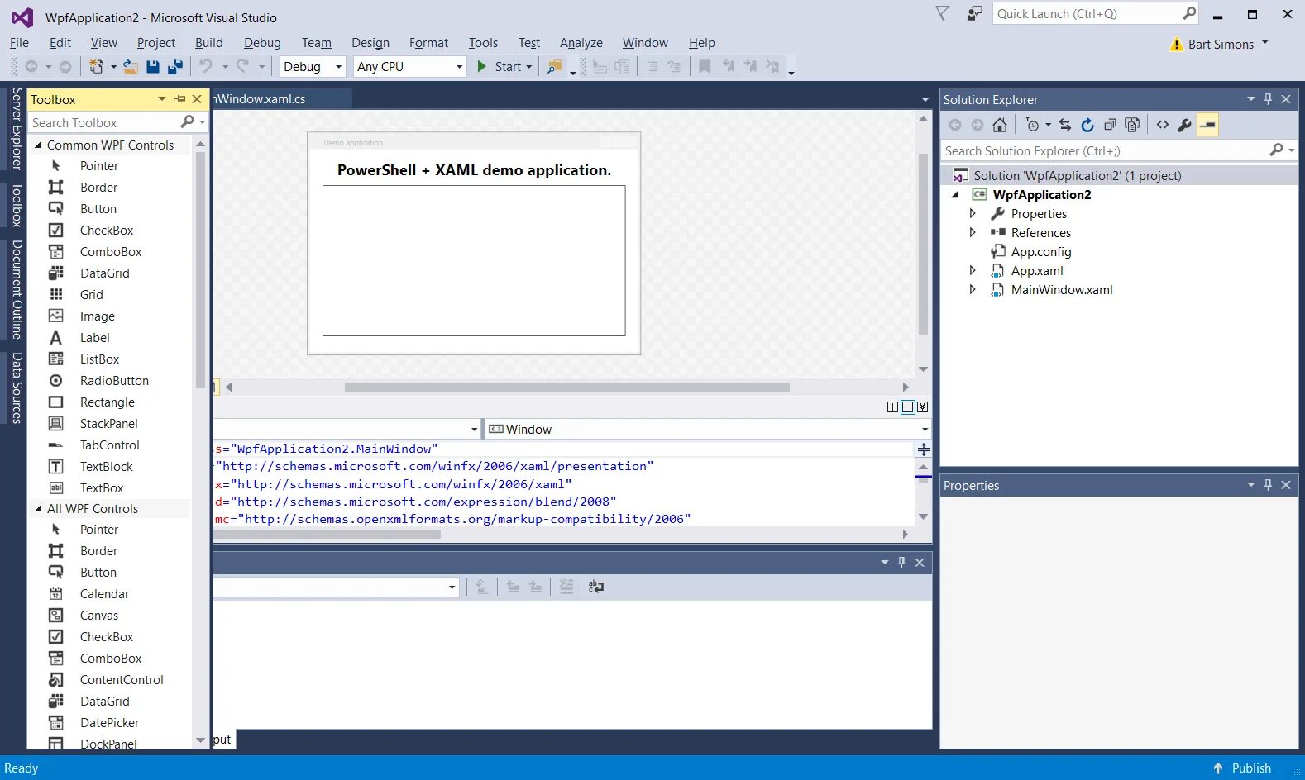Click the vertical split view icon
1305x780 pixels.
click(x=892, y=407)
